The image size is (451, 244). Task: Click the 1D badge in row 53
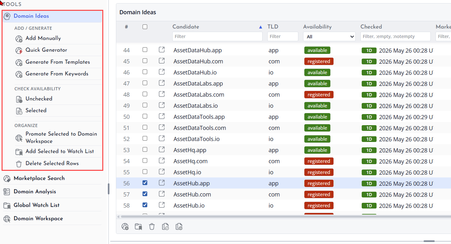369,150
